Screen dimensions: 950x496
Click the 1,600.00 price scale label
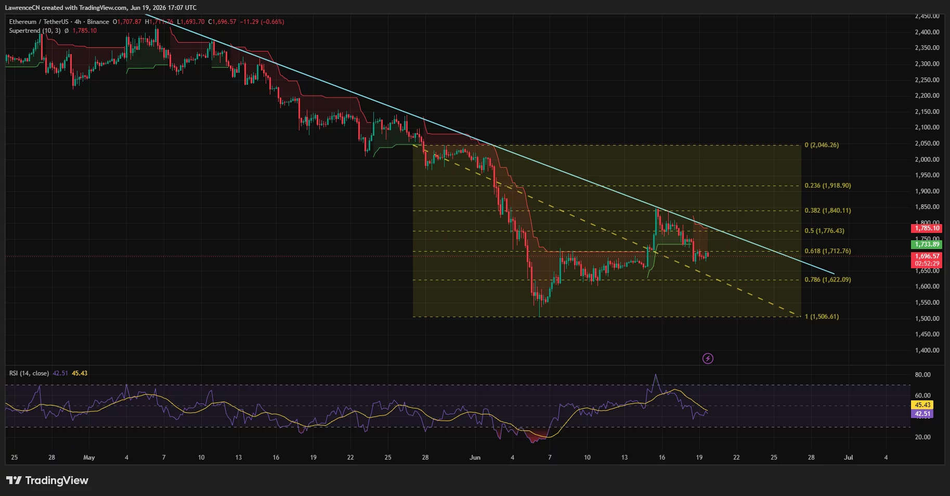(927, 286)
